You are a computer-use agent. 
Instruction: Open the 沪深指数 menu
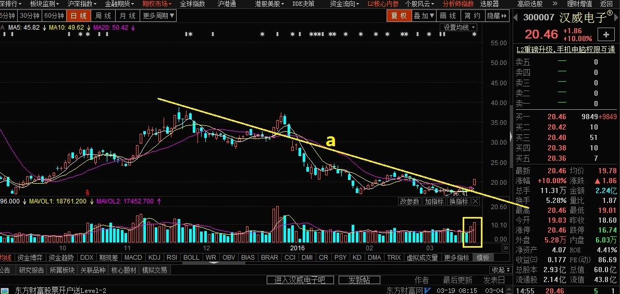coord(82,4)
